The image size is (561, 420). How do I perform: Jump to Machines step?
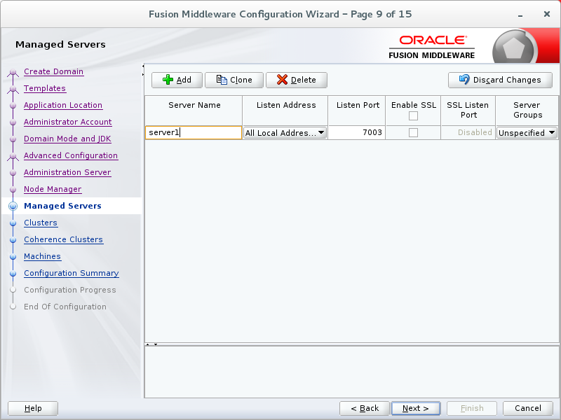click(x=42, y=256)
